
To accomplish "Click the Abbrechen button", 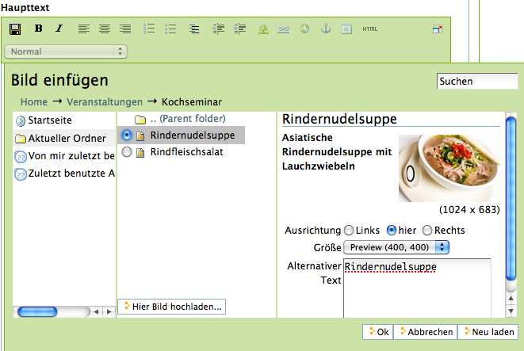I will [x=426, y=332].
